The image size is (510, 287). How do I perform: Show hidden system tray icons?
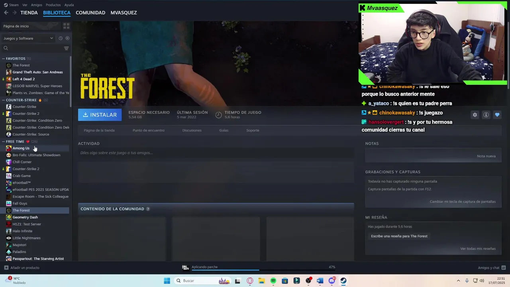458,281
